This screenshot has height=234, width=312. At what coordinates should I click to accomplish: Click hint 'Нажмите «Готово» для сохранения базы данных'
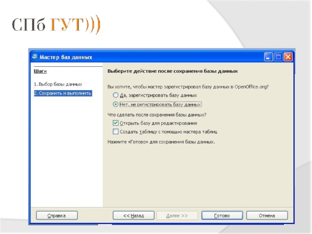click(x=161, y=142)
